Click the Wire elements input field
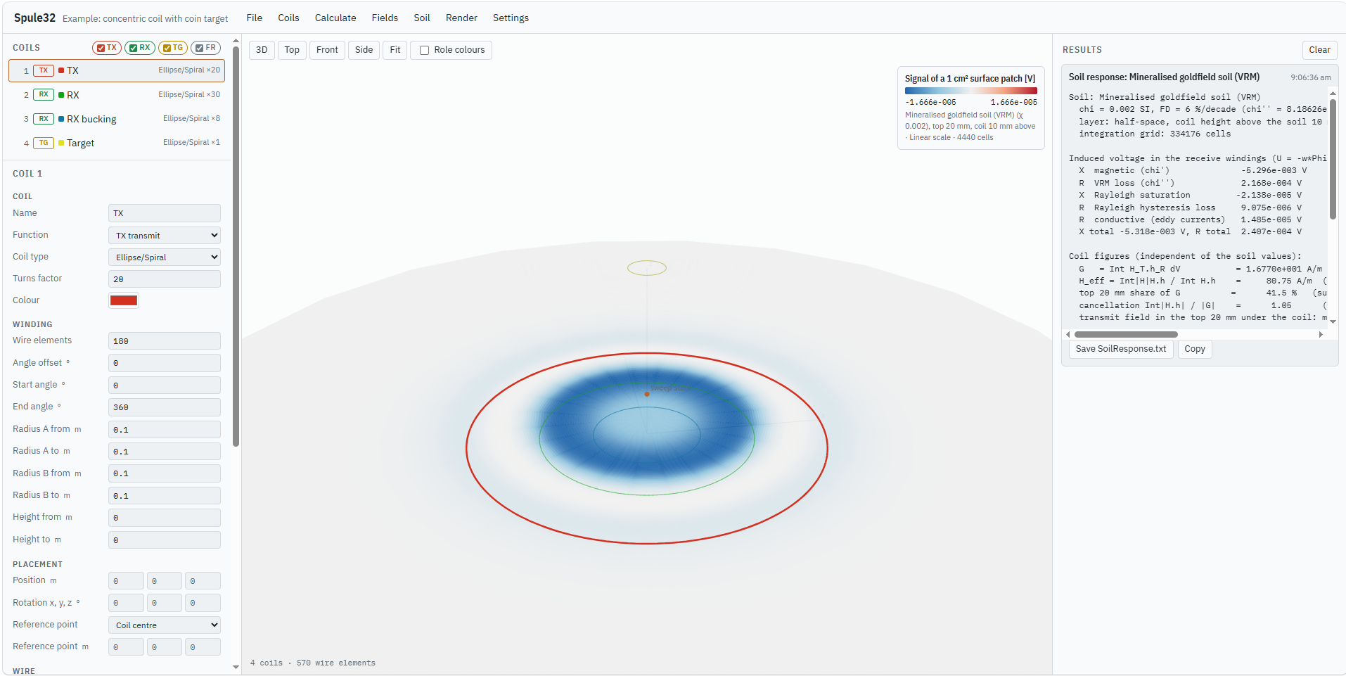The width and height of the screenshot is (1346, 676). 165,341
